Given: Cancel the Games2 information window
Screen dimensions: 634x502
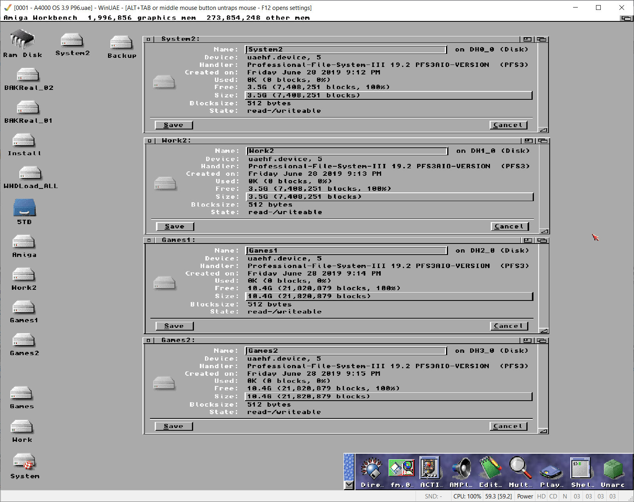Looking at the screenshot, I should pyautogui.click(x=508, y=426).
